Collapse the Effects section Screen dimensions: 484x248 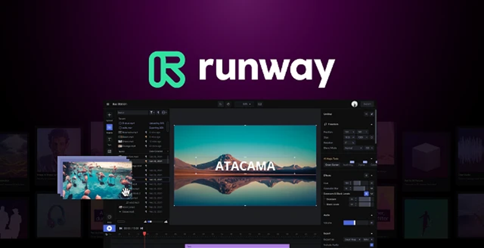[x=372, y=175]
